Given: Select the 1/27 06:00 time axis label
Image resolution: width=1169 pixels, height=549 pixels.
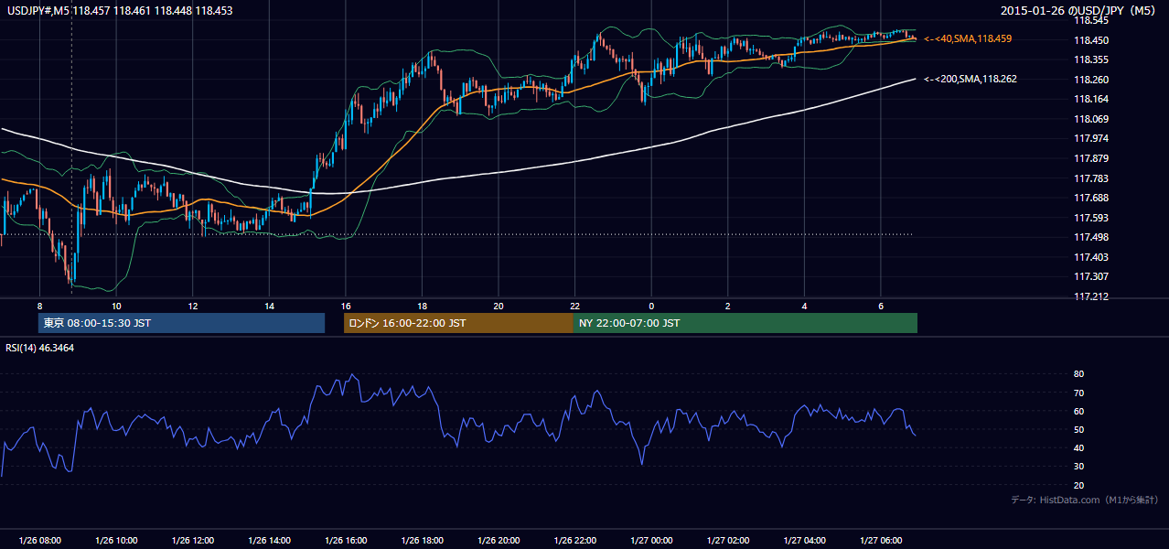Looking at the screenshot, I should click(x=881, y=541).
